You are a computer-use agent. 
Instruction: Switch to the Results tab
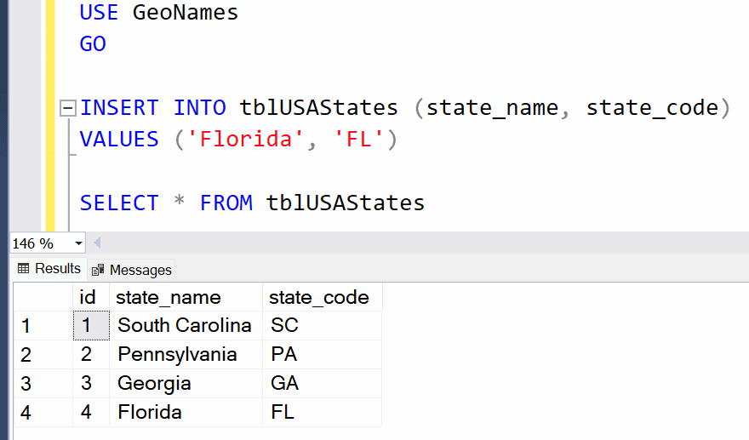click(x=49, y=268)
